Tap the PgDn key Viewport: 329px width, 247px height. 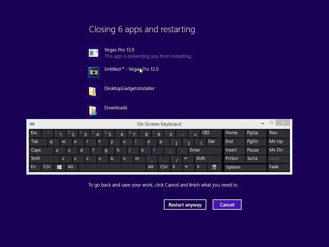pyautogui.click(x=256, y=142)
